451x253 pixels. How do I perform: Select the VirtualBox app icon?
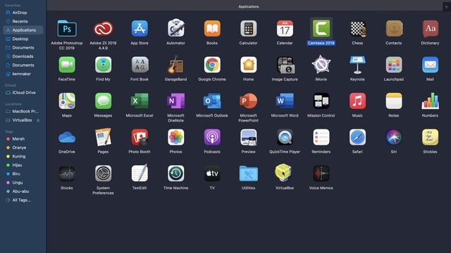point(283,173)
